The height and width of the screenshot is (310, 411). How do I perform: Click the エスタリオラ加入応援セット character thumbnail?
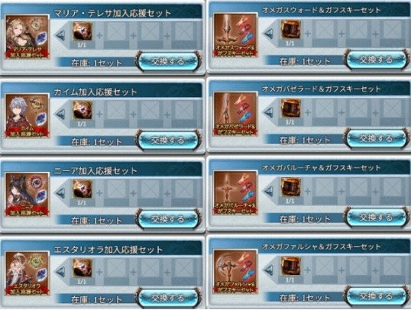point(28,273)
